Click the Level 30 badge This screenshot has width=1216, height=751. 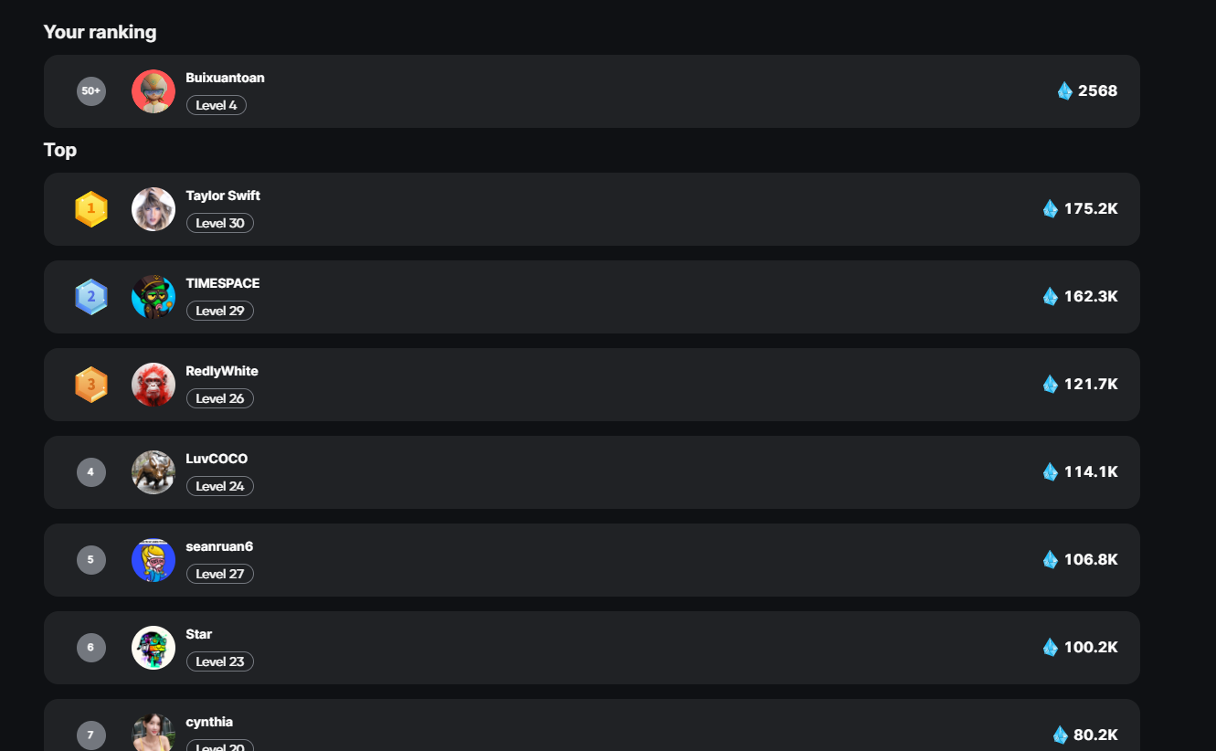click(x=220, y=223)
